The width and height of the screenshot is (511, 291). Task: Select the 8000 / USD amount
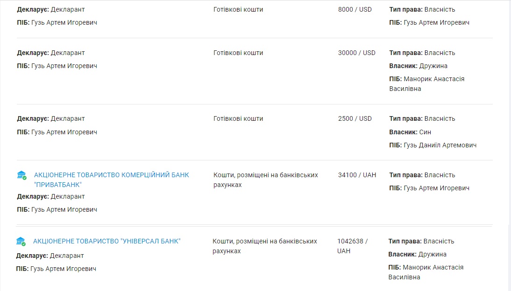tap(355, 9)
